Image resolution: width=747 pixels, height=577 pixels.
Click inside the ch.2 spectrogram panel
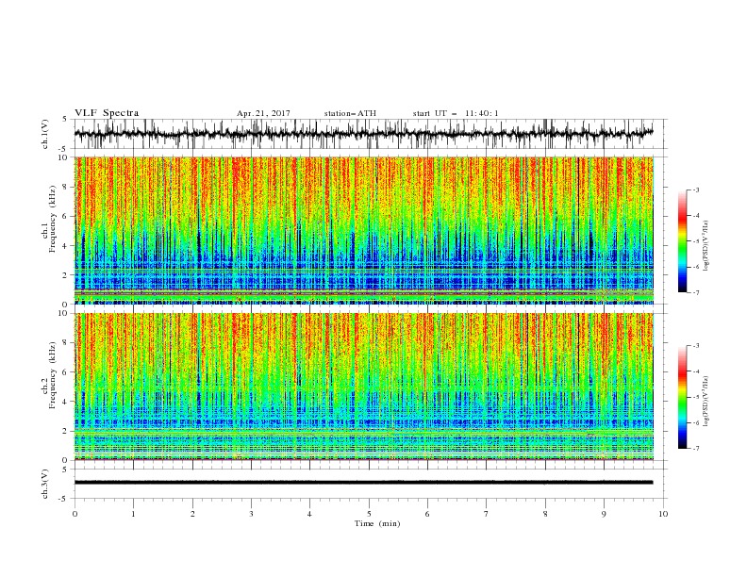364,387
